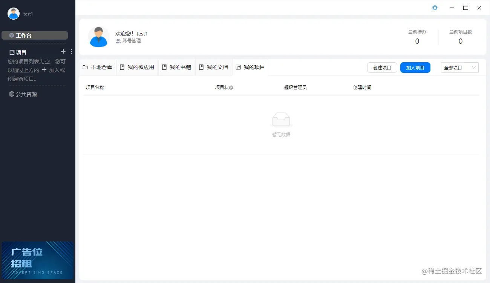Switch to the 我的微应用 tab
490x283 pixels.
(x=137, y=67)
